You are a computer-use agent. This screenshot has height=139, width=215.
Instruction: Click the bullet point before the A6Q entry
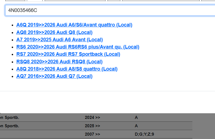pos(13,25)
